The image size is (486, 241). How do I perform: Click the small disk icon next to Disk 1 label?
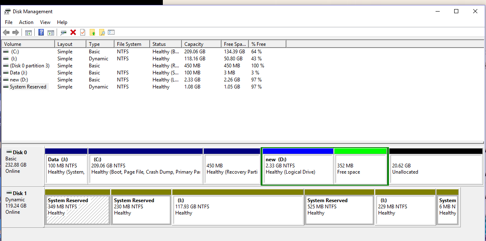click(9, 193)
